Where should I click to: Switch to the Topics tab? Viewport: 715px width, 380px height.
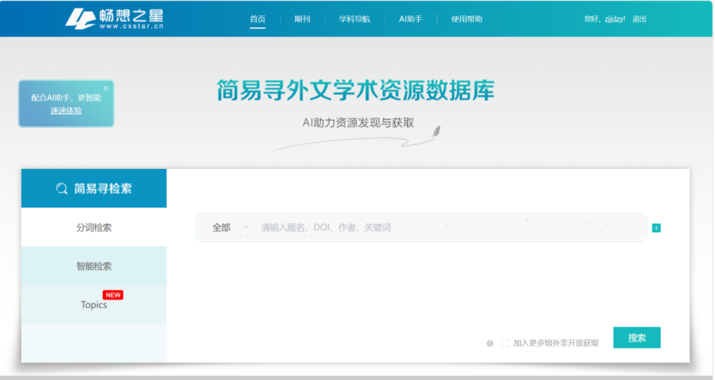click(x=94, y=305)
